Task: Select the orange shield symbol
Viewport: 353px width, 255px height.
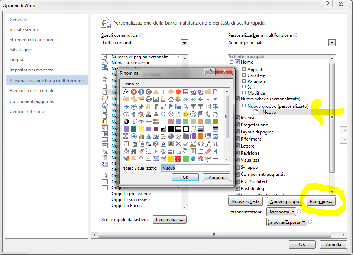Action: pos(178,92)
